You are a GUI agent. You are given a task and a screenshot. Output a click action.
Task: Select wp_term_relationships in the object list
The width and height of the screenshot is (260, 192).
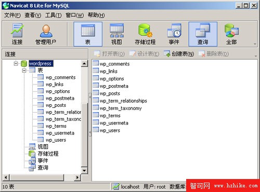[123, 101]
